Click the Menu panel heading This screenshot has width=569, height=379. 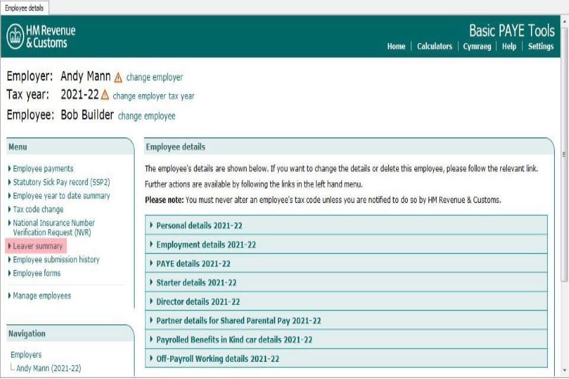click(18, 147)
